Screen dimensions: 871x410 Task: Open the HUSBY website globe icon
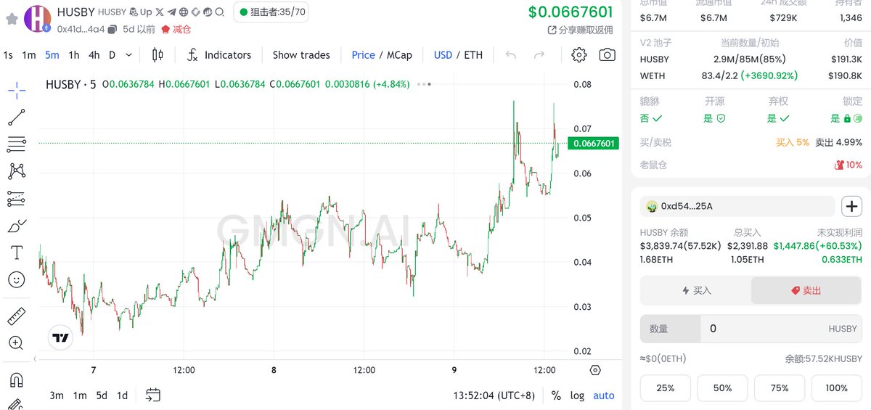(x=184, y=12)
